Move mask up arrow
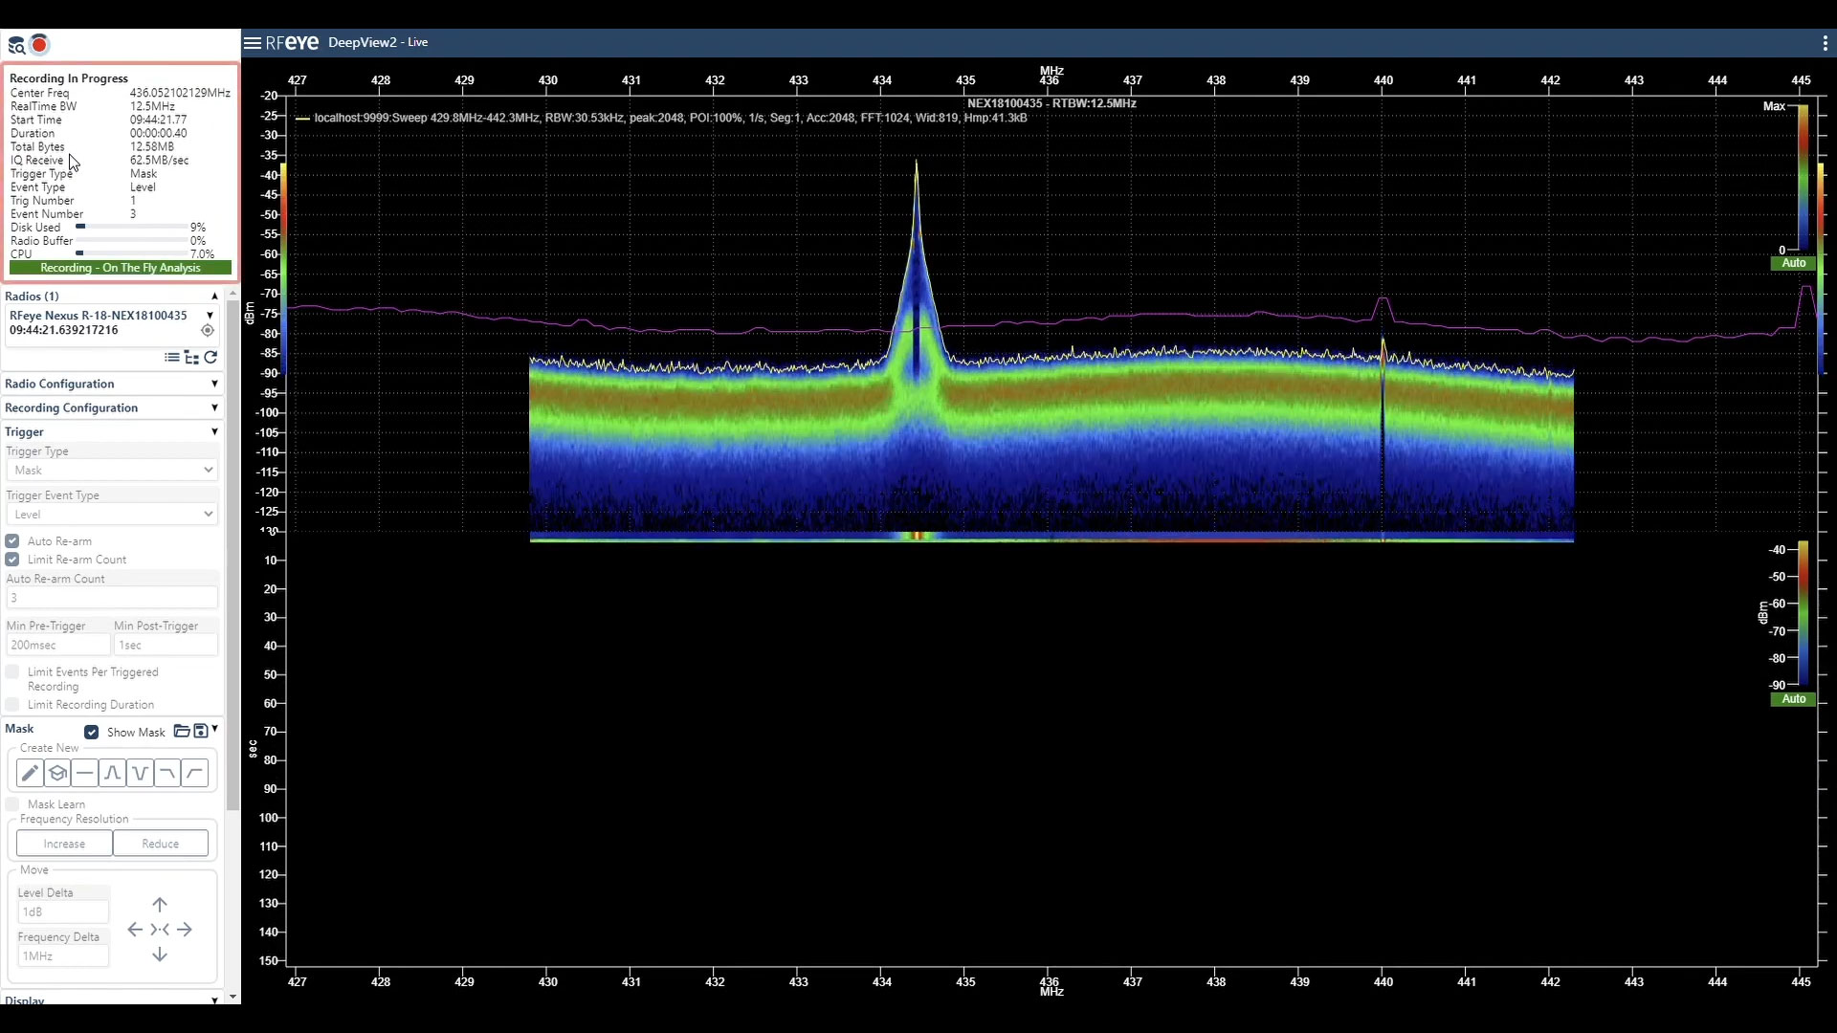 (x=160, y=905)
